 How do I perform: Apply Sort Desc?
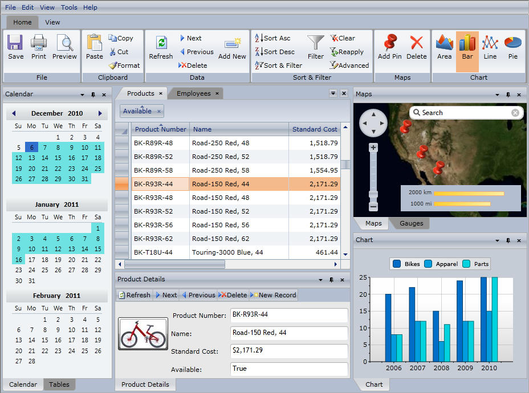(275, 52)
